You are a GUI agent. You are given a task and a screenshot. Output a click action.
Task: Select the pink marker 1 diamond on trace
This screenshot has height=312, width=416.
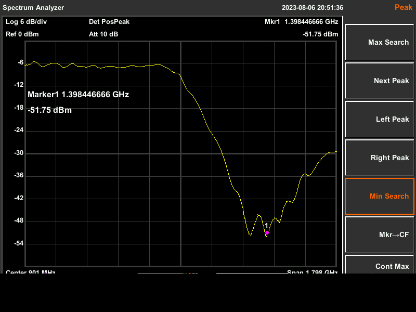coord(267,232)
